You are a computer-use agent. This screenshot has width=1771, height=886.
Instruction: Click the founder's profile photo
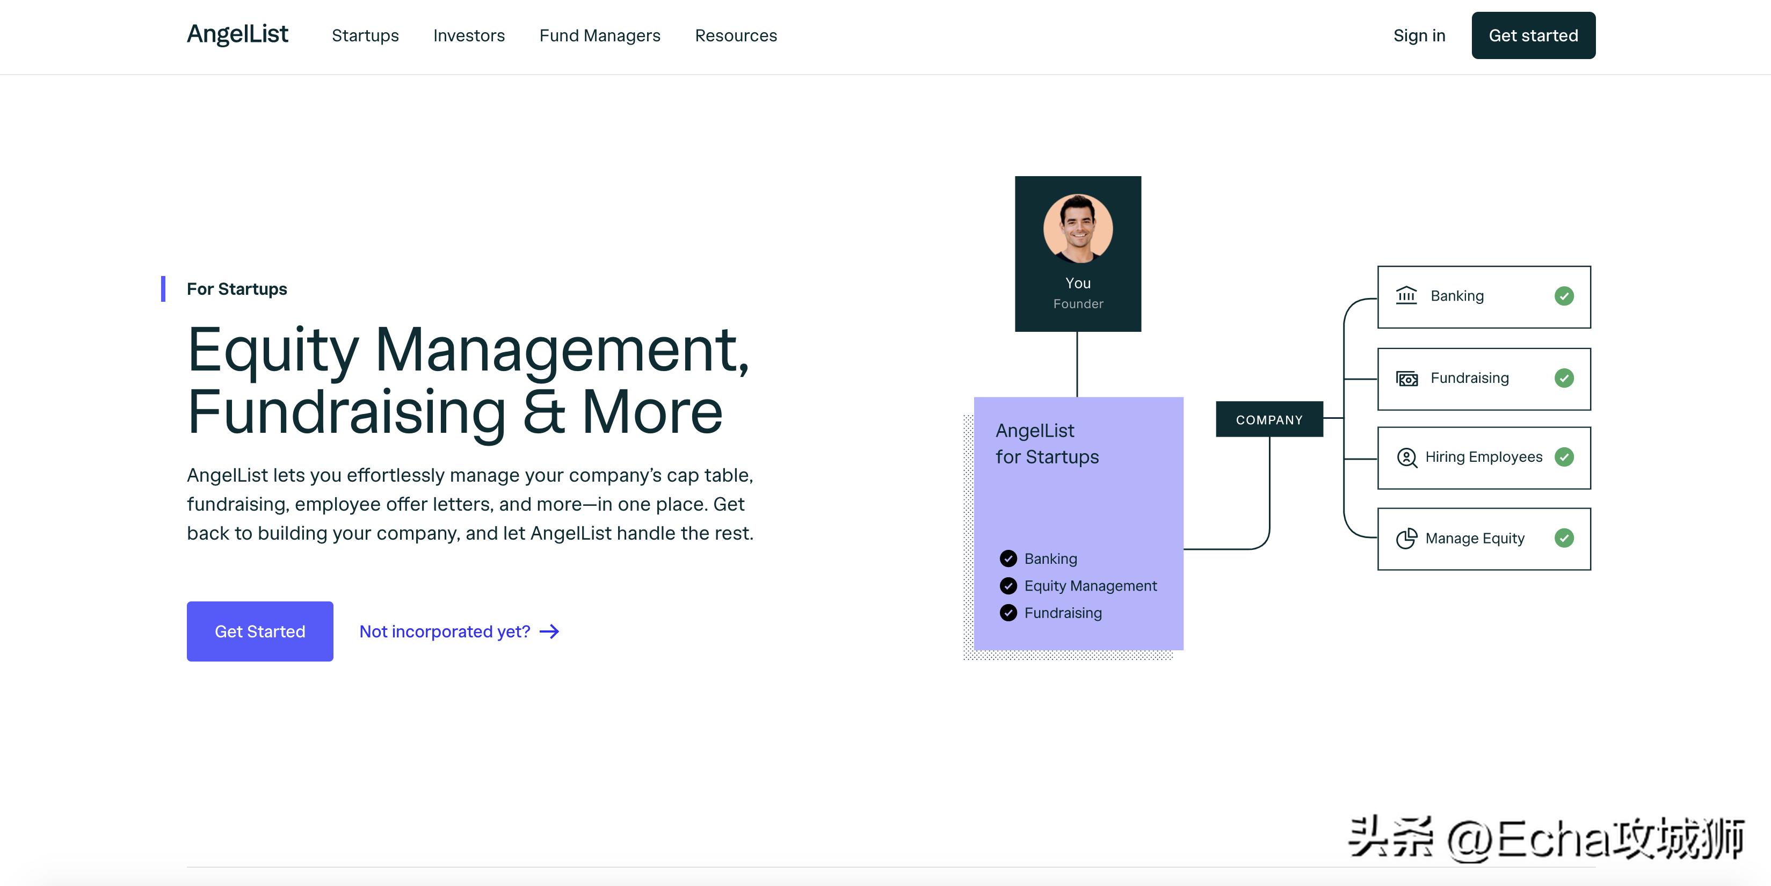[1077, 228]
